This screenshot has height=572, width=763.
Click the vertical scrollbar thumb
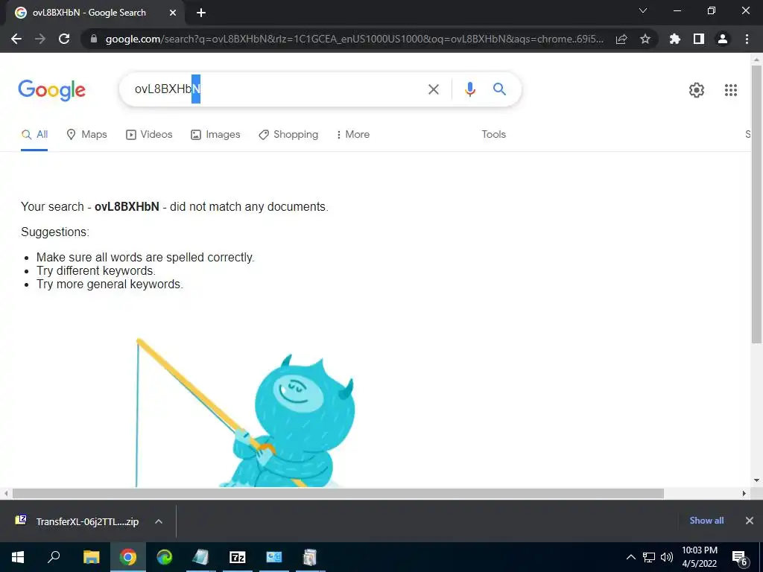point(757,204)
